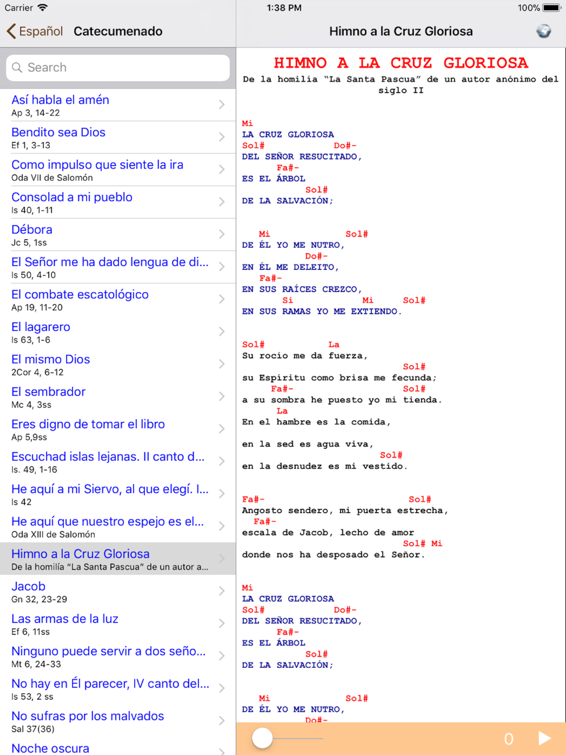Viewport: 566px width, 755px height.
Task: Select No sufras por los malvados
Action: [x=118, y=721]
